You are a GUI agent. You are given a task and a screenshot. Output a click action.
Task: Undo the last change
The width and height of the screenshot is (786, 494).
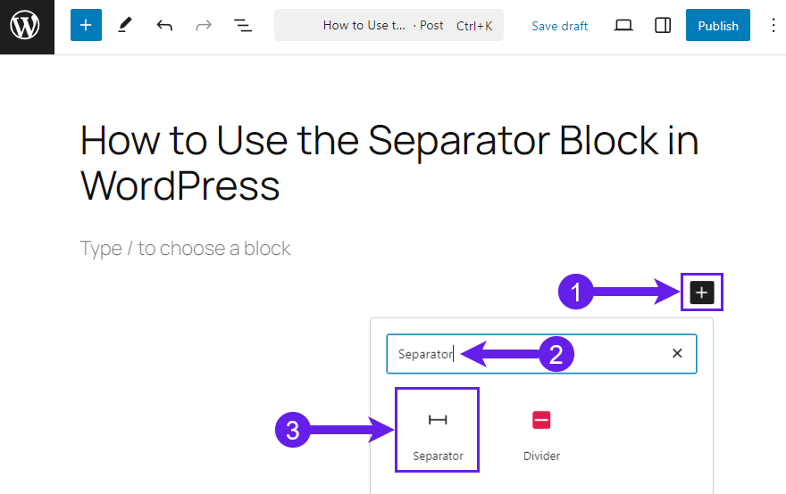164,25
